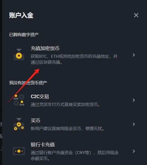The width and height of the screenshot is (147, 165).
Task: Open C2C交易 via its right chevron
Action: coord(134,100)
